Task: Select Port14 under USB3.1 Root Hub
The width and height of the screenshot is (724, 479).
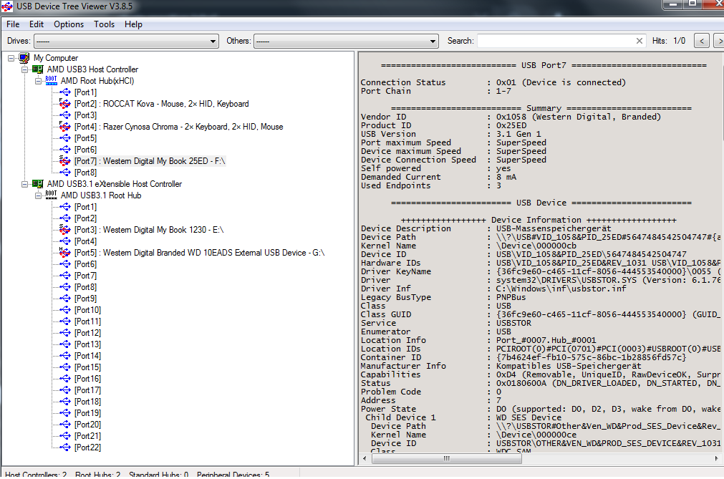Action: tap(88, 356)
